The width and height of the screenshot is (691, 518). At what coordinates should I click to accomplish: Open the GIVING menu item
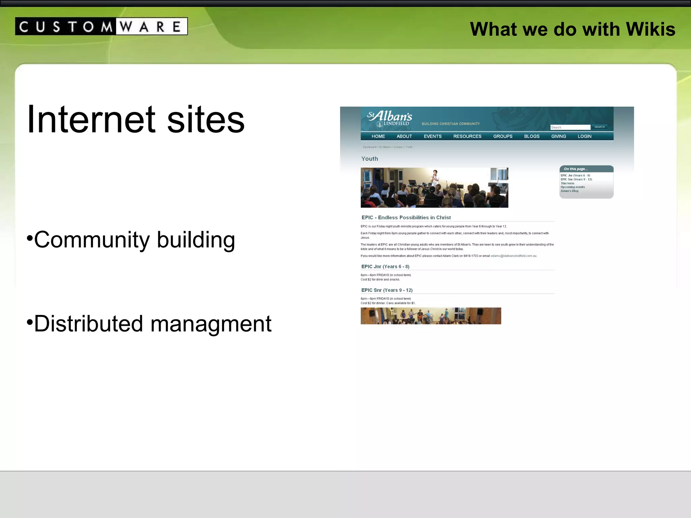coord(559,136)
